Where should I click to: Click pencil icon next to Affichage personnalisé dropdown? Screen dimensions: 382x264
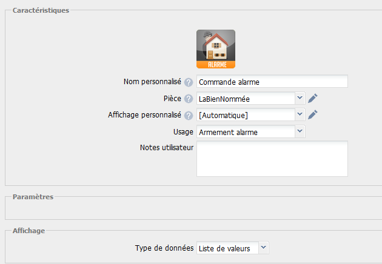[313, 114]
